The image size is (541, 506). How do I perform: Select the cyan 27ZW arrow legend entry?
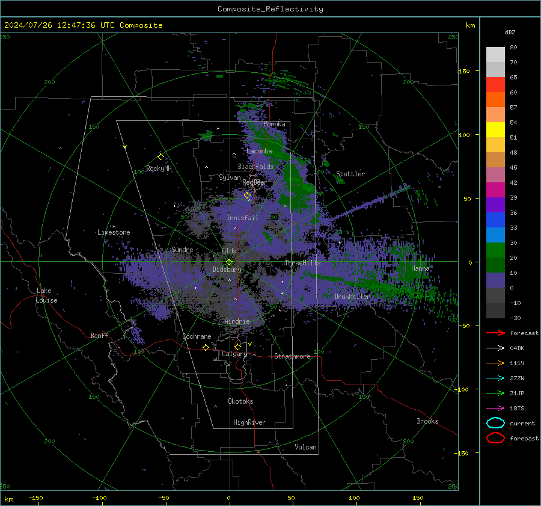pos(495,378)
